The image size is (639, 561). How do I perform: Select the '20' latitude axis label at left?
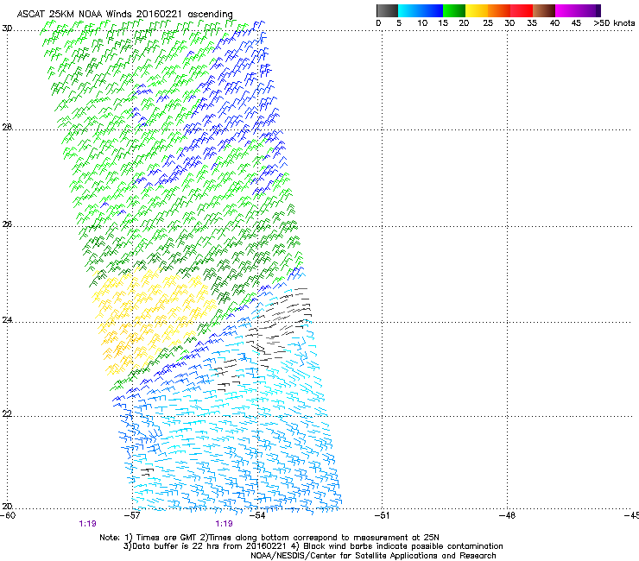tap(7, 507)
